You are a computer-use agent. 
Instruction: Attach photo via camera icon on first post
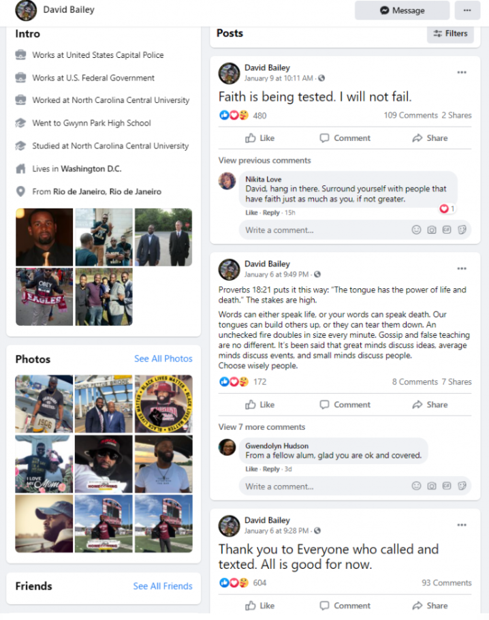tap(432, 230)
